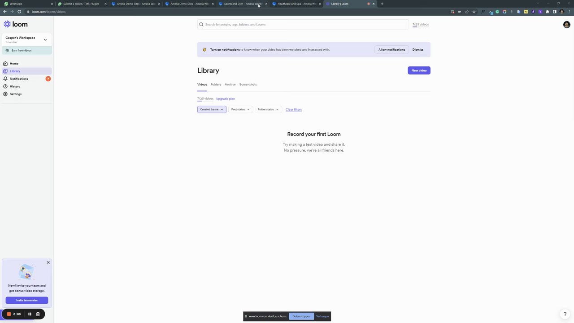Click the blue download extension icon
The width and height of the screenshot is (574, 323).
pyautogui.click(x=533, y=12)
